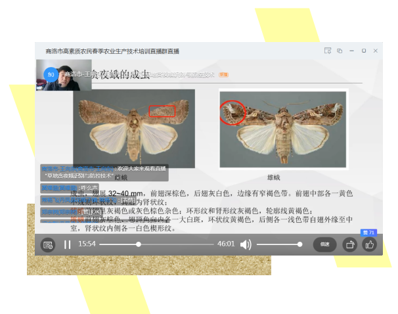This screenshot has width=398, height=314.
Task: Click the "[OK]" chat message
Action: coord(91,212)
